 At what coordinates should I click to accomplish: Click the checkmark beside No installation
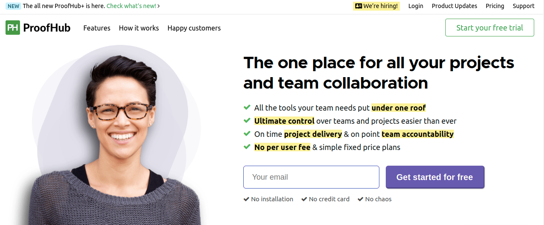coord(246,199)
